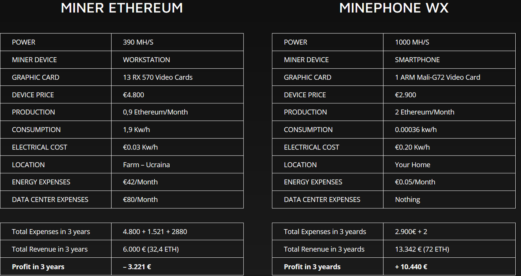The height and width of the screenshot is (276, 521).
Task: Click the – 3.221 € profit value
Action: [137, 267]
